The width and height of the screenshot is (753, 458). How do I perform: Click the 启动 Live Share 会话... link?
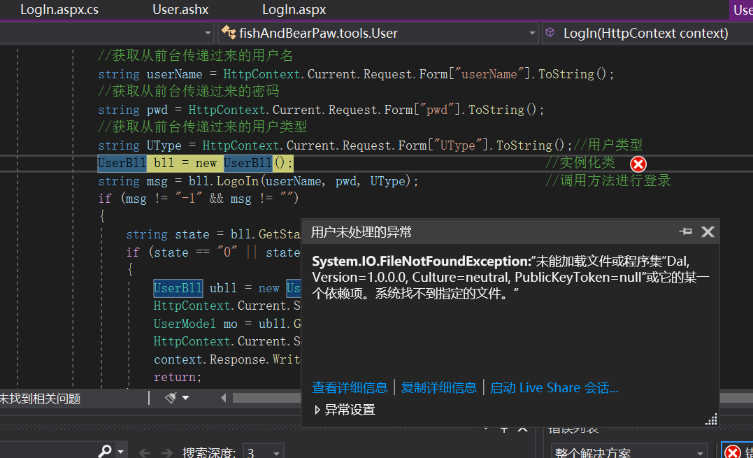point(554,387)
